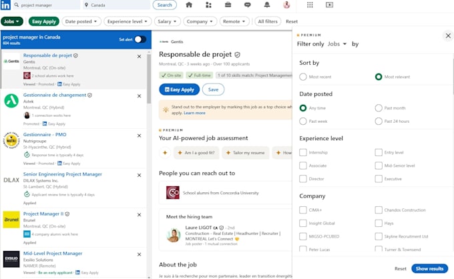
Task: Dismiss the Mid-Level Project Manager card
Action: 140,255
